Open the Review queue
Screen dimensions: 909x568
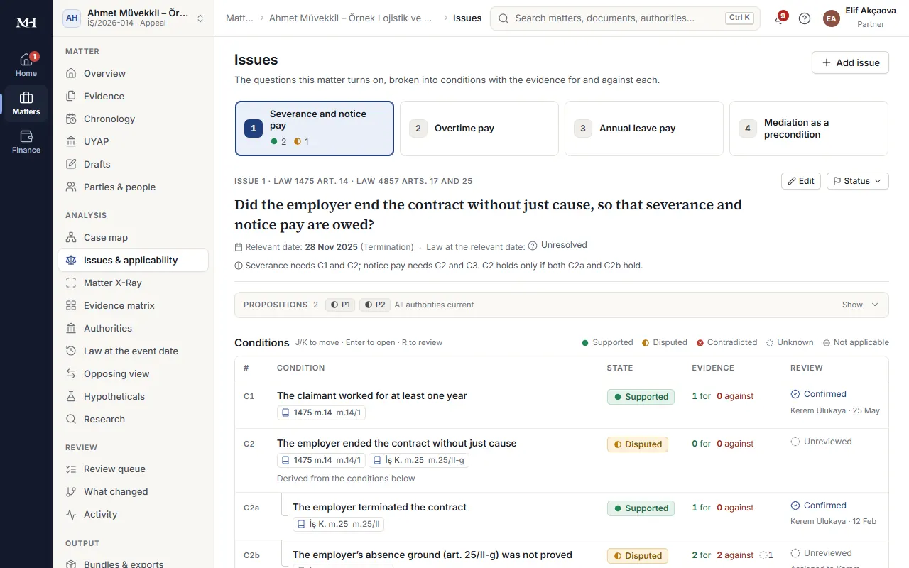click(133, 469)
